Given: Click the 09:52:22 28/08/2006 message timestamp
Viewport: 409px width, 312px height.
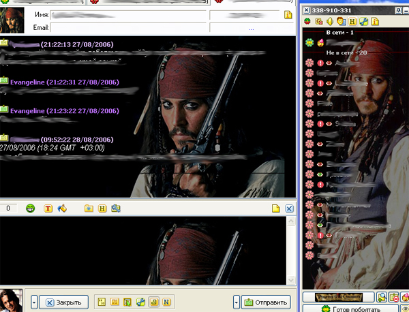Looking at the screenshot, I should point(77,140).
